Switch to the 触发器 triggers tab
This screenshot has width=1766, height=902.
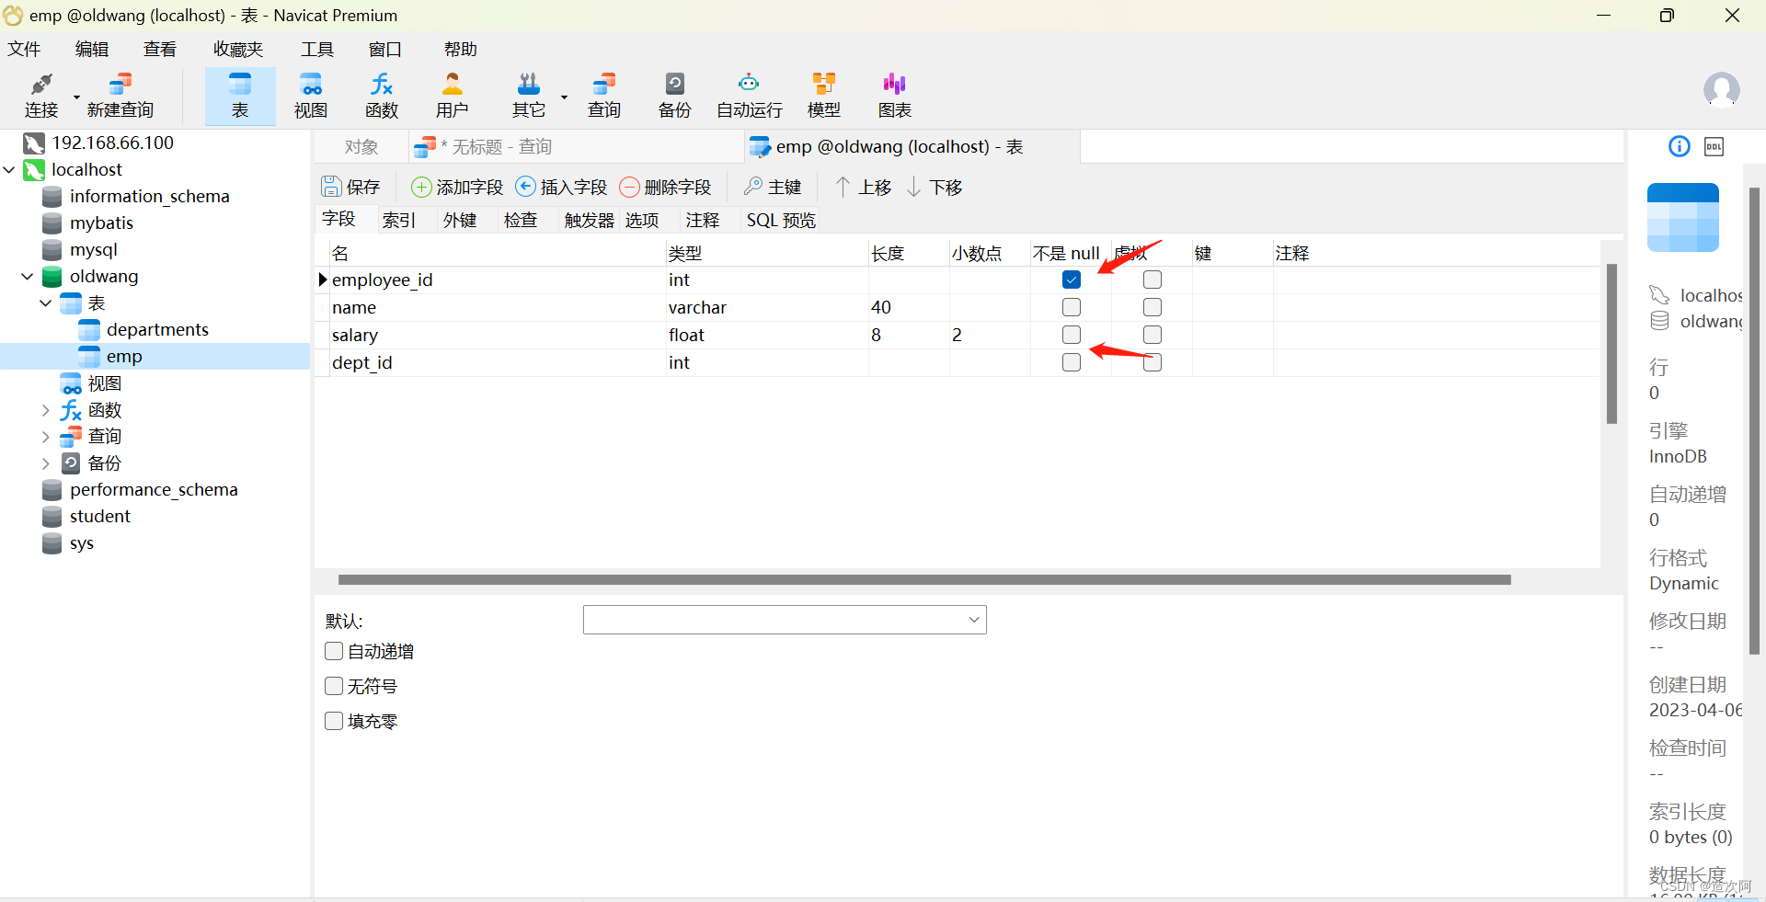[590, 220]
